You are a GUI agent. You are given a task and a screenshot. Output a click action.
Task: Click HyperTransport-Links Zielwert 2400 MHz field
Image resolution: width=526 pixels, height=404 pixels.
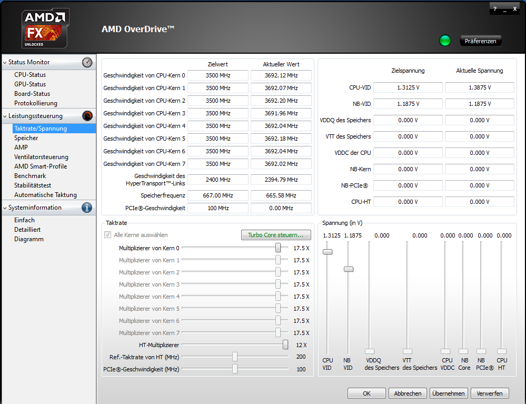[218, 180]
